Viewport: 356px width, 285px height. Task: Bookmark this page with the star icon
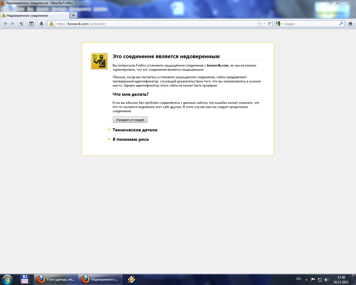pos(259,24)
